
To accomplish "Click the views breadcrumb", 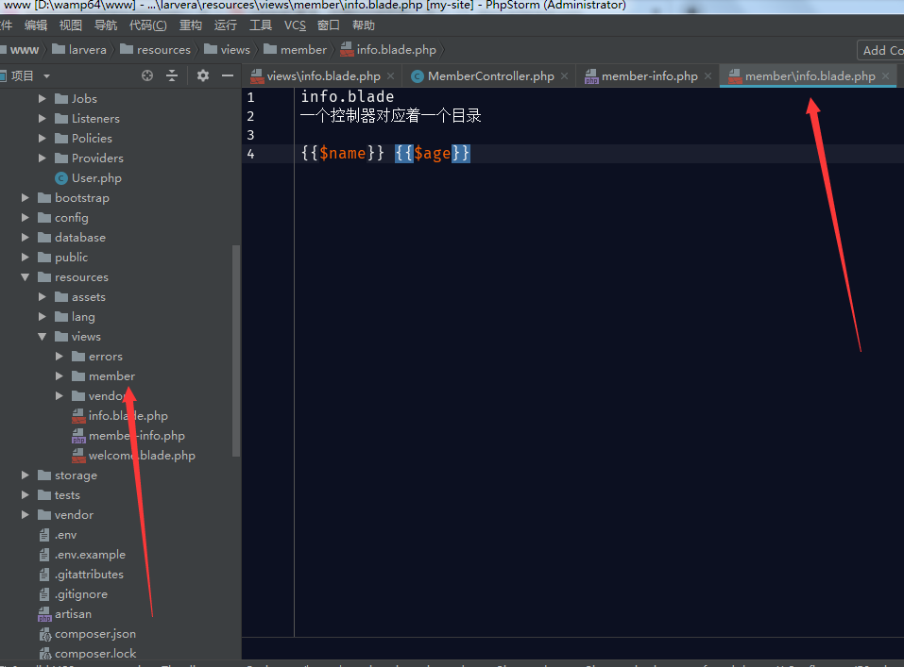I will (227, 50).
